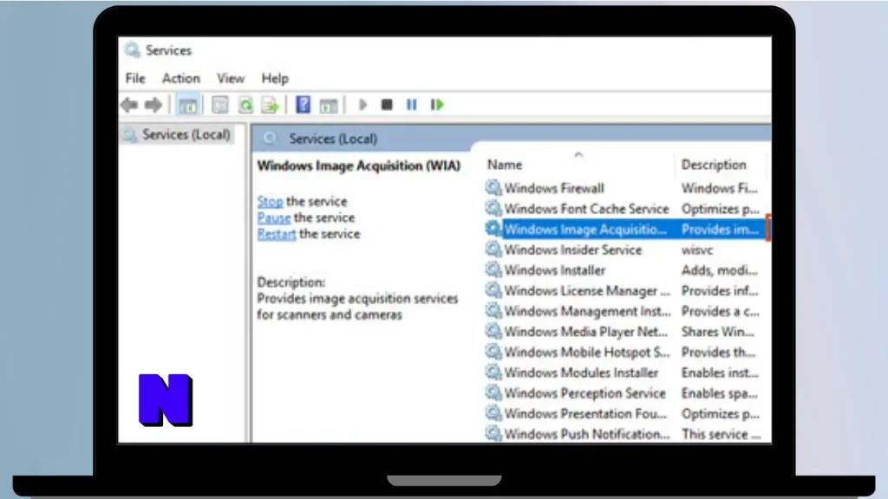Click the 'Provides th...' description cell

[x=718, y=352]
